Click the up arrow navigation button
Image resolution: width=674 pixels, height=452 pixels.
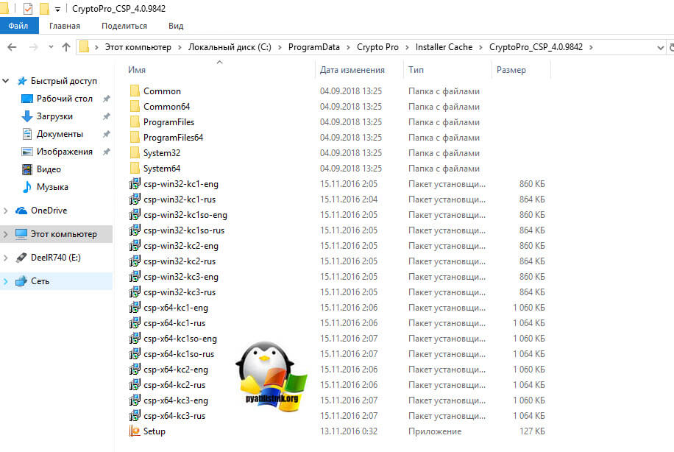[x=66, y=47]
